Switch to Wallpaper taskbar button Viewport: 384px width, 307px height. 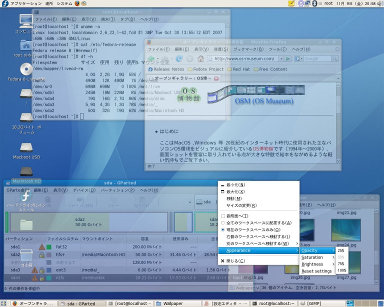pos(178,303)
